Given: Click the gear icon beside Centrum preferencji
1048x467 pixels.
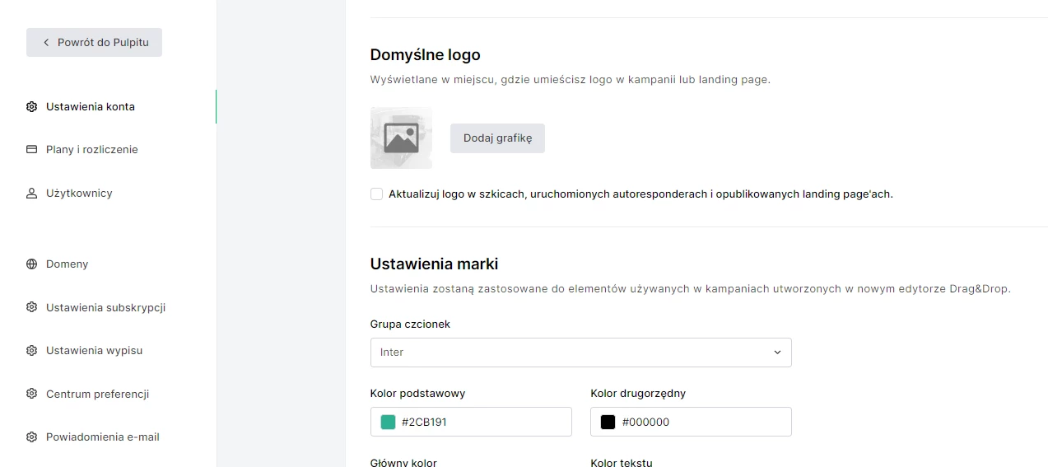Looking at the screenshot, I should (32, 394).
